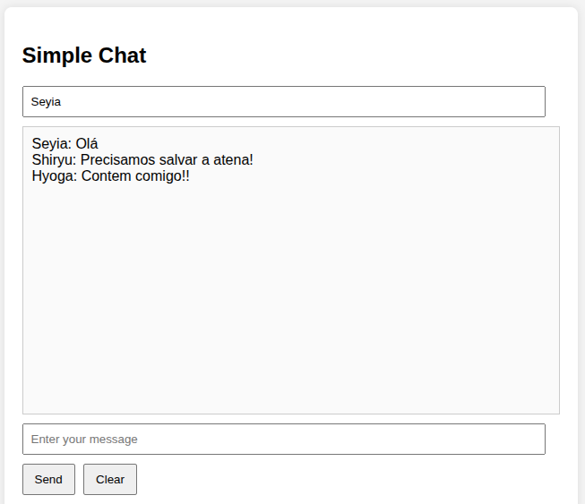The width and height of the screenshot is (585, 504).
Task: Select the message 'Hyoga: Contem comigo!!'
Action: 110,176
